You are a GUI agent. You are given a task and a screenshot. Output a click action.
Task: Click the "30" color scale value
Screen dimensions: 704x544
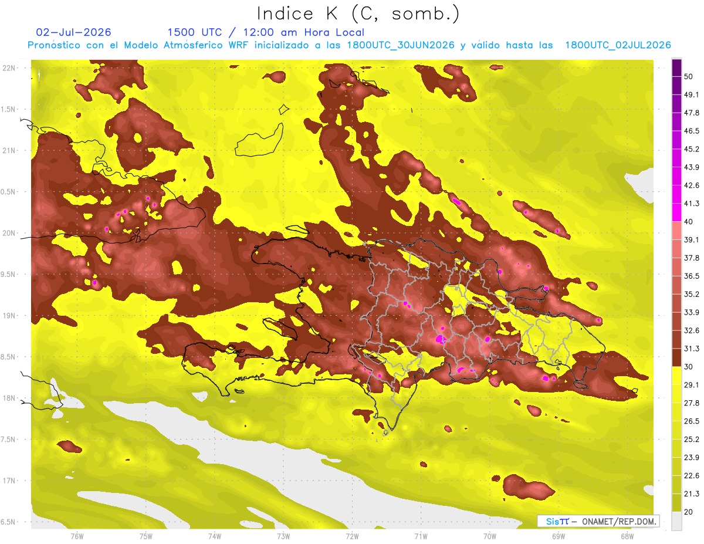coord(689,366)
